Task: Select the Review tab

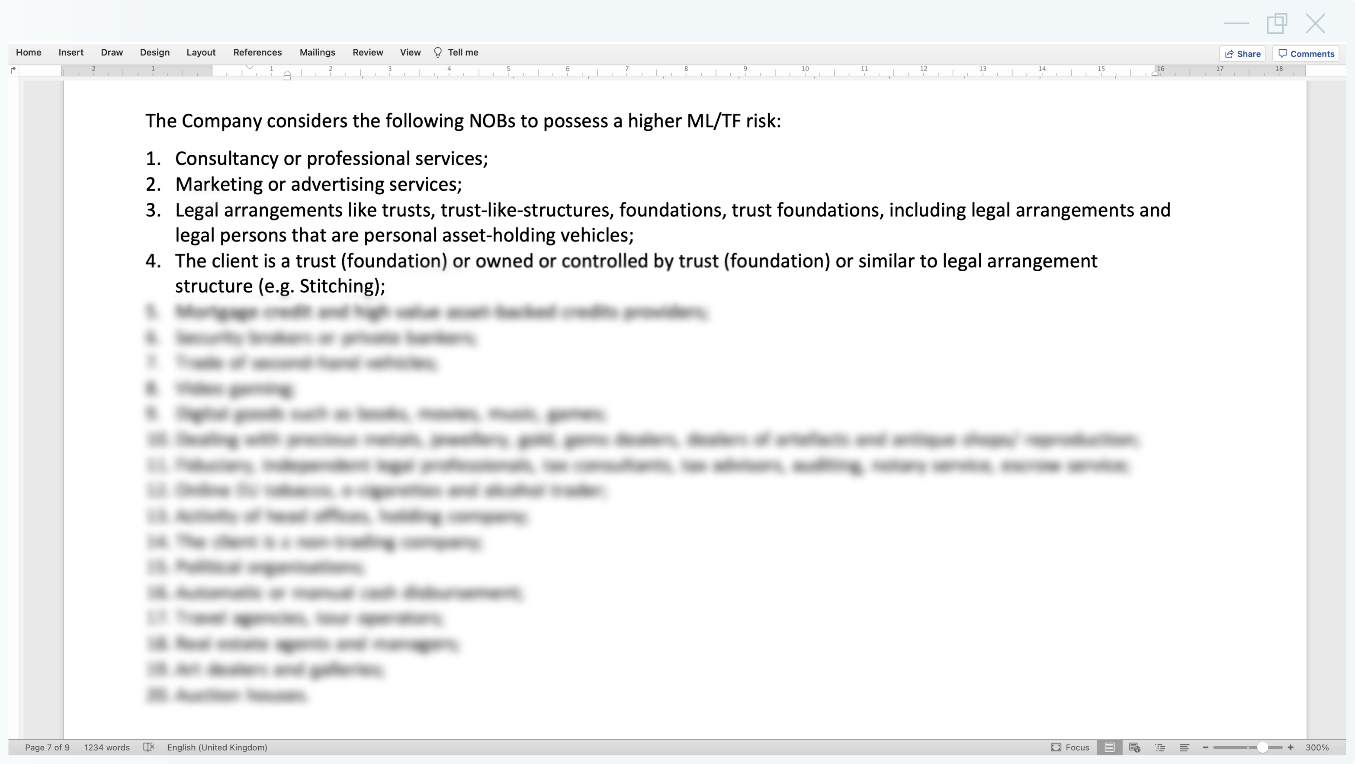Action: coord(368,52)
